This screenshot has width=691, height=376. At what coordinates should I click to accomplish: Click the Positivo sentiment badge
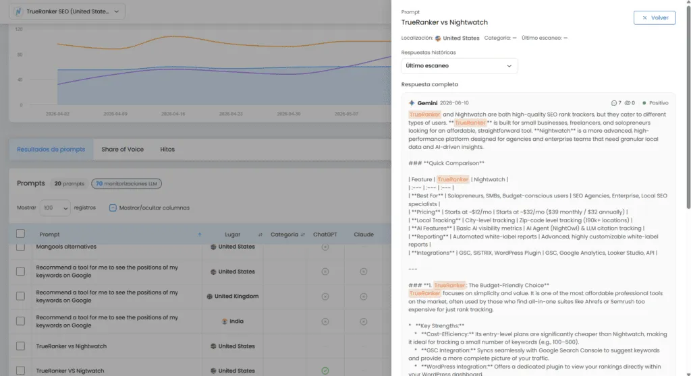point(655,103)
